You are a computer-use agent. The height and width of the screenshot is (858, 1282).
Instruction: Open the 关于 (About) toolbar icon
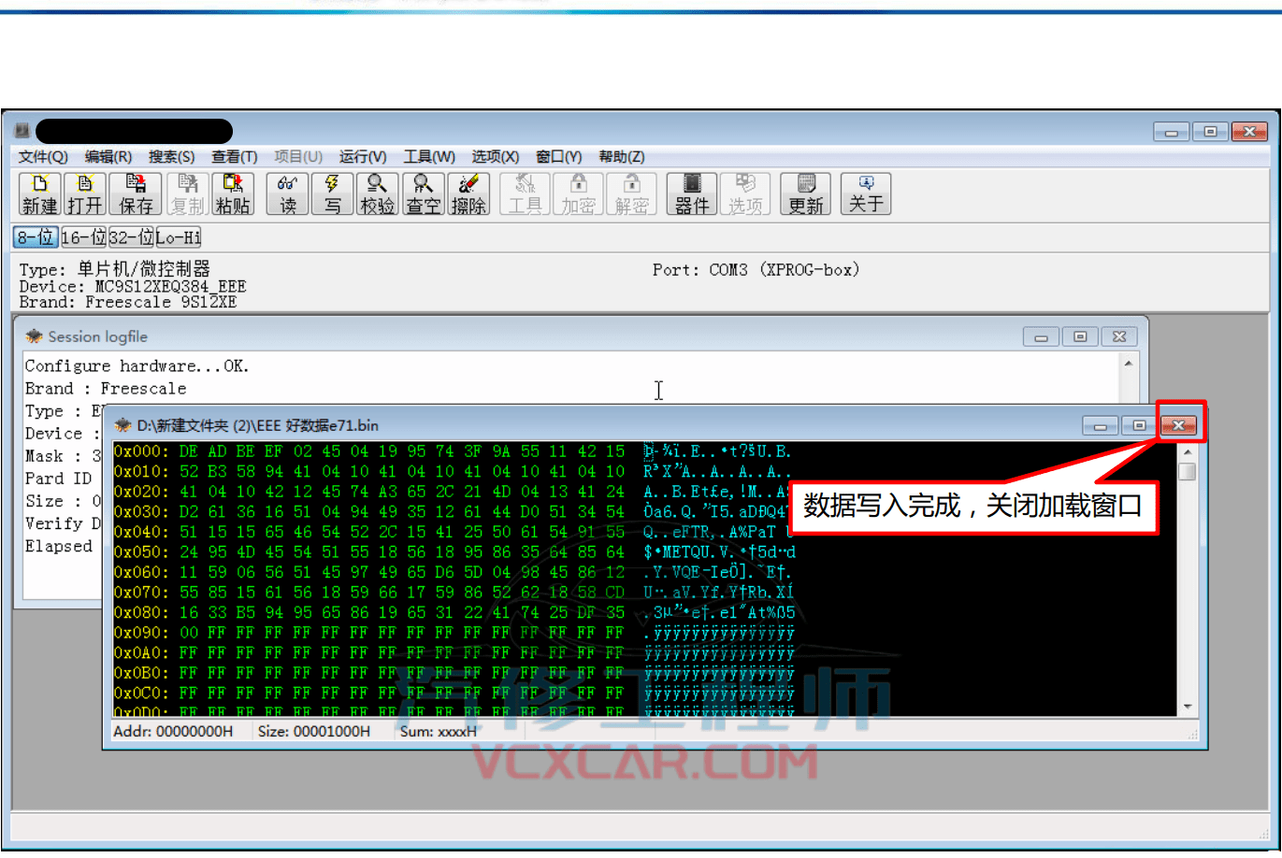point(866,194)
